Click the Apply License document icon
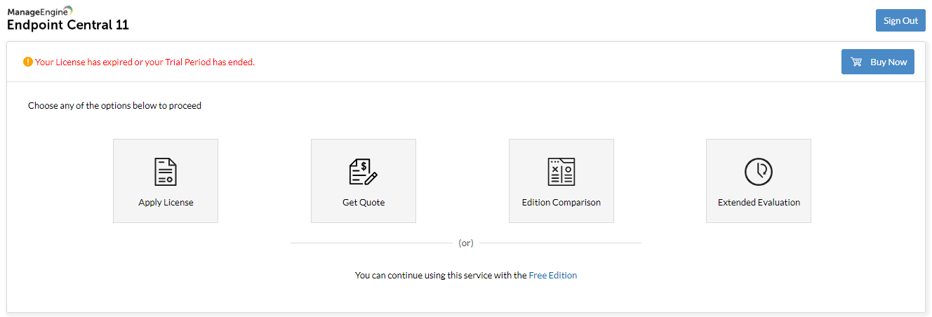Image resolution: width=932 pixels, height=317 pixels. pos(166,172)
